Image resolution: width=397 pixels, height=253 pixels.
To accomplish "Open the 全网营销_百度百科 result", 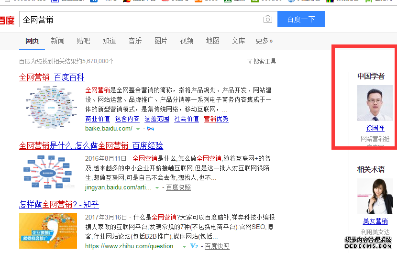I will [x=52, y=77].
